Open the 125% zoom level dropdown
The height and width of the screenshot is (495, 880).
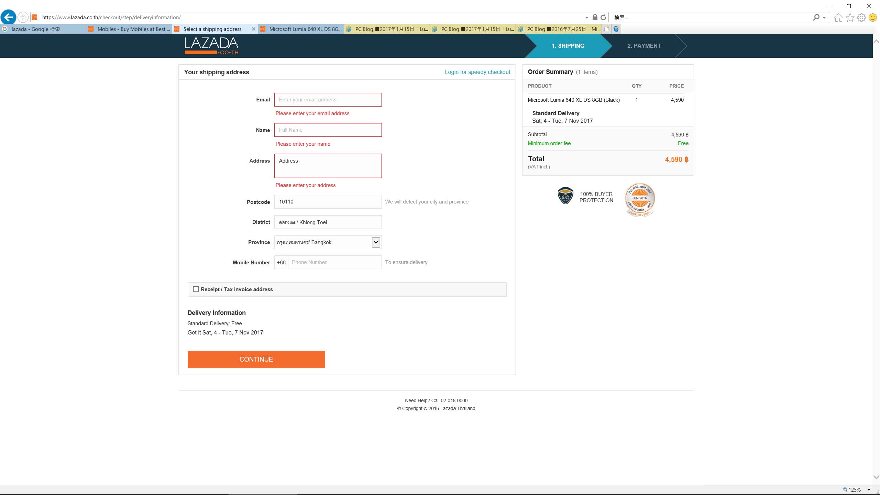[869, 489]
